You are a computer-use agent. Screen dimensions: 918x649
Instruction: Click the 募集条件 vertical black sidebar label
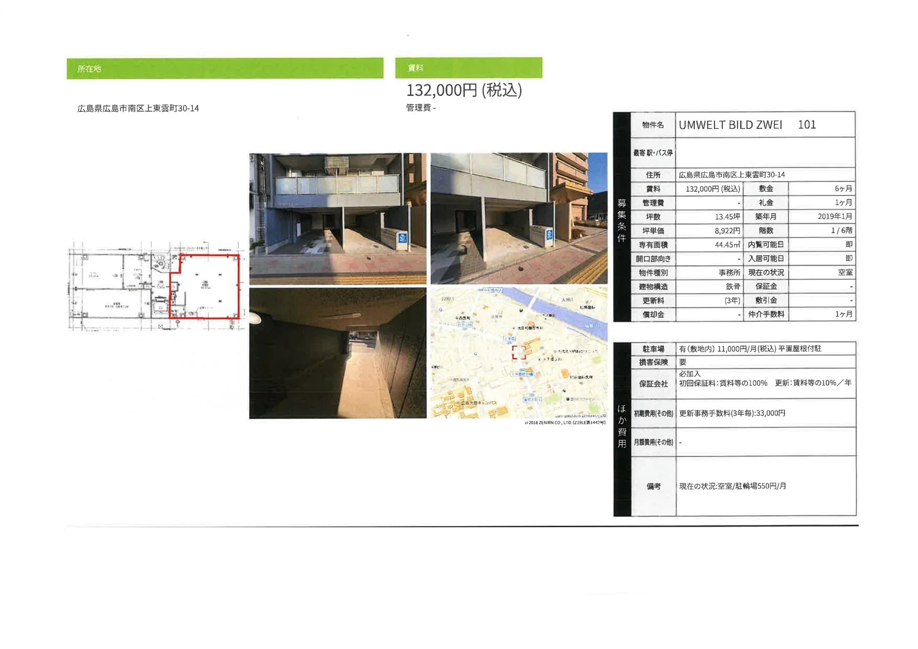(622, 221)
